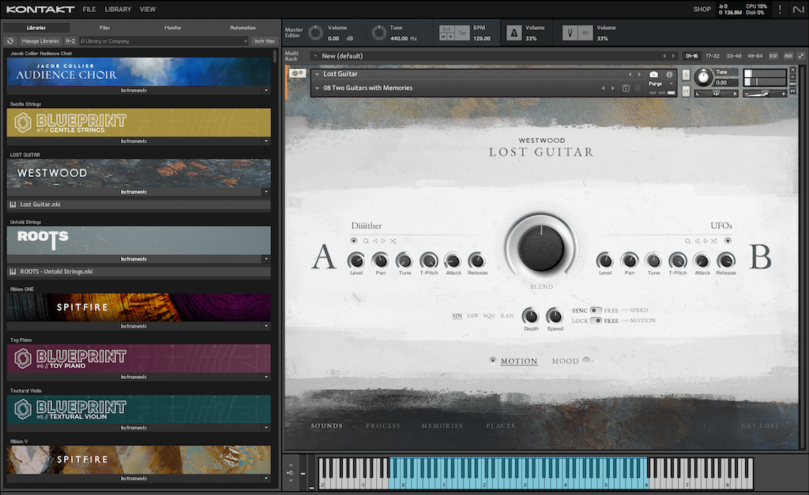Viewport: 809px width, 495px height.
Task: Collapse Westwood Lost Guitar Instruments arrow
Action: pos(266,192)
